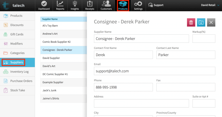Open the Dashboard from top navigation
This screenshot has width=222, height=117.
point(44,5)
